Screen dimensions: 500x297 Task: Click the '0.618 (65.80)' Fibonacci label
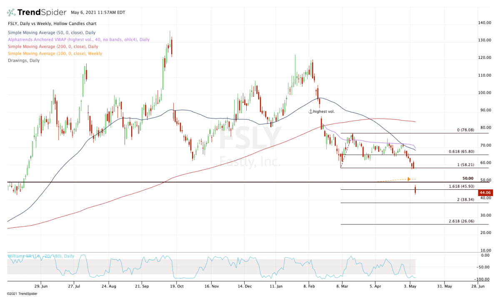point(462,152)
